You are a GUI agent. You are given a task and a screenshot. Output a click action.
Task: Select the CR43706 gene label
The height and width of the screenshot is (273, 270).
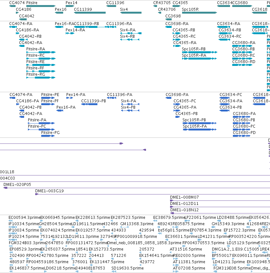point(167,10)
